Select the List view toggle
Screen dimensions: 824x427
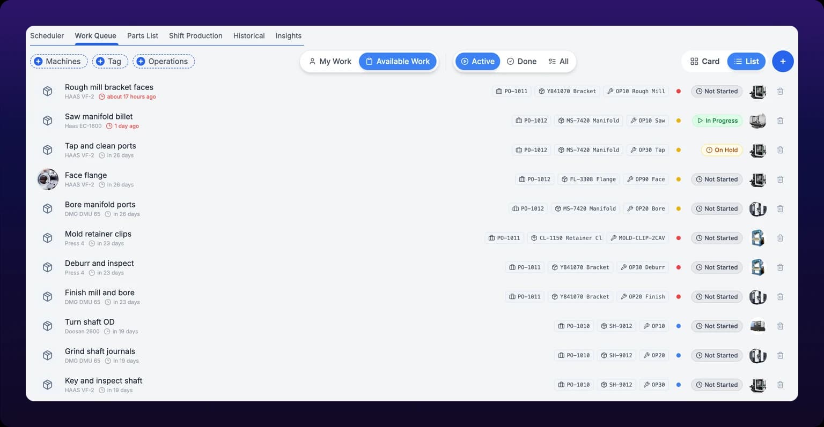[x=746, y=62]
